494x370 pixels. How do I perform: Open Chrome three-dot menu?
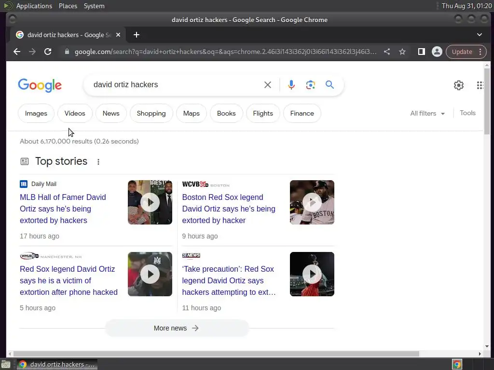point(480,52)
